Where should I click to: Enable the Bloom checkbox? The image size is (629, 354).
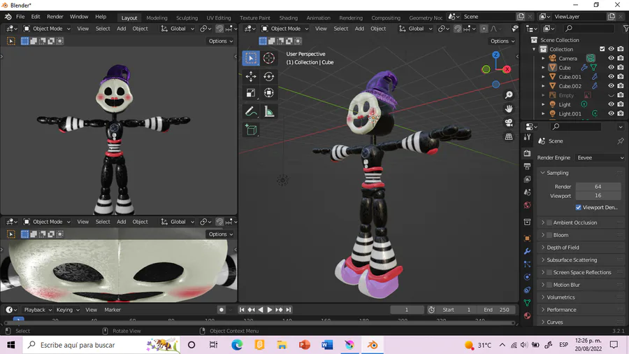(x=549, y=235)
